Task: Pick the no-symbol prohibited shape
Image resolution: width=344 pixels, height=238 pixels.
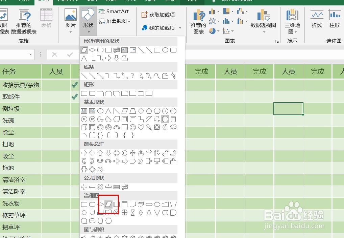Action: (108, 127)
